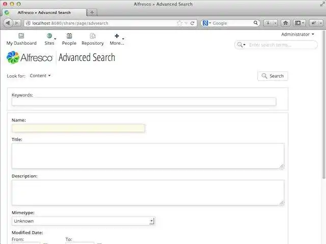
Task: Click the browser back arrow
Action: (x=8, y=23)
